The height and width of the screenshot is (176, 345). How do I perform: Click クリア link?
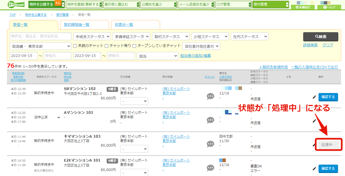click(328, 45)
